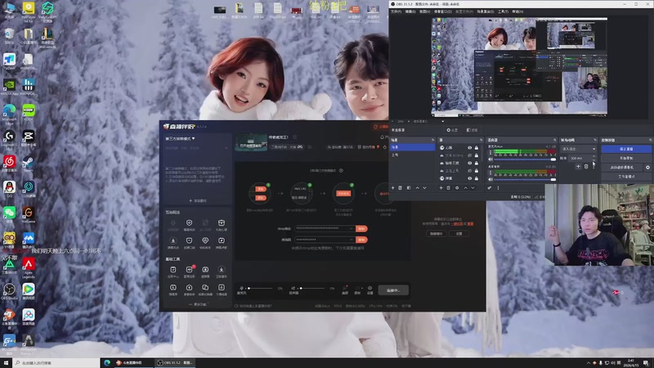Add a new scene in OBS Scenes panel
This screenshot has width=654, height=368.
point(392,188)
